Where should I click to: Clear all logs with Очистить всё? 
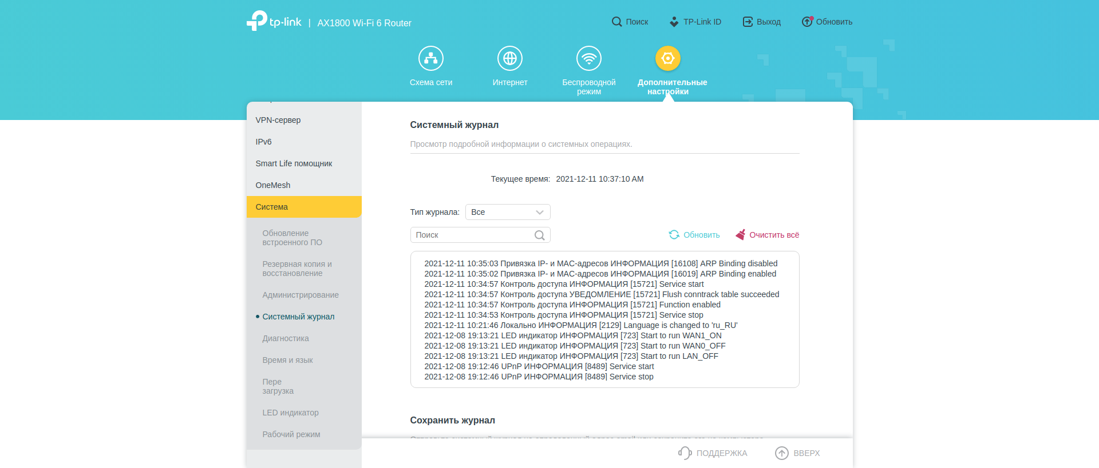pyautogui.click(x=767, y=235)
